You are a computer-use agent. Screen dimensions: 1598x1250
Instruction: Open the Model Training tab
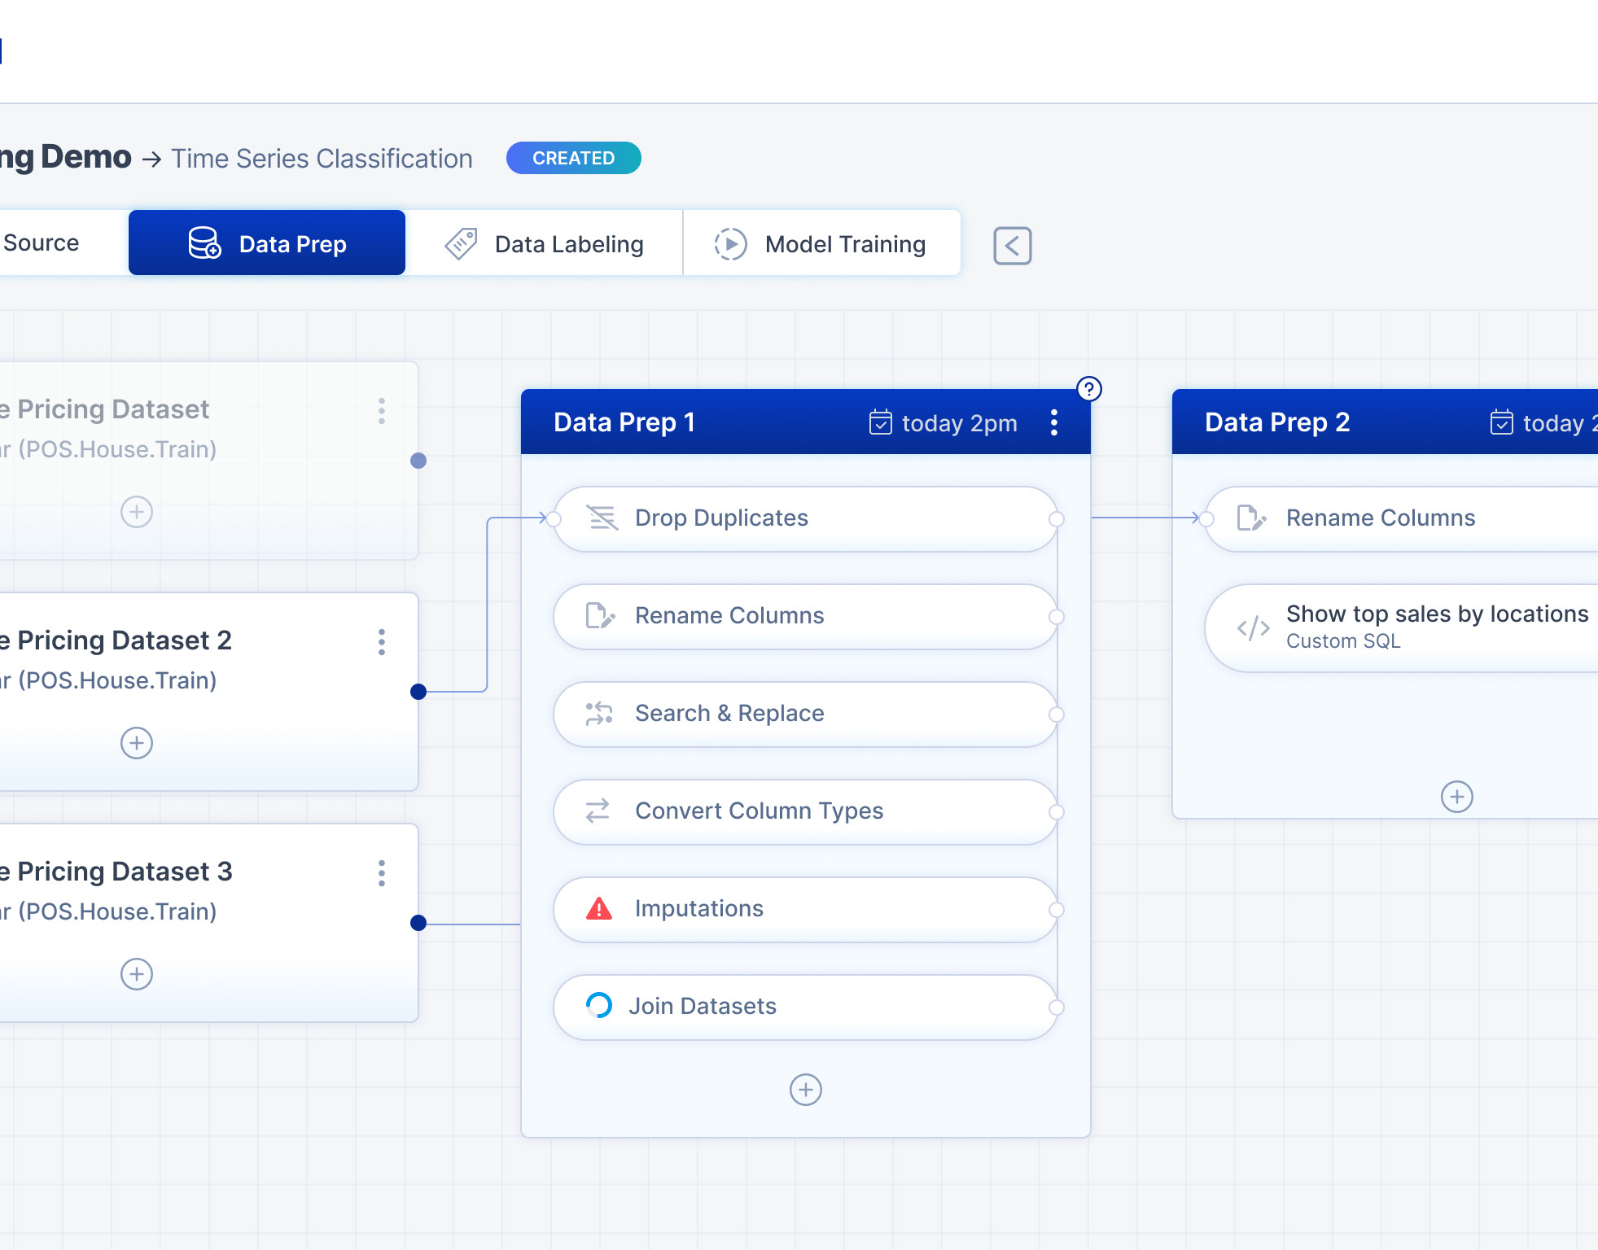[x=821, y=244]
